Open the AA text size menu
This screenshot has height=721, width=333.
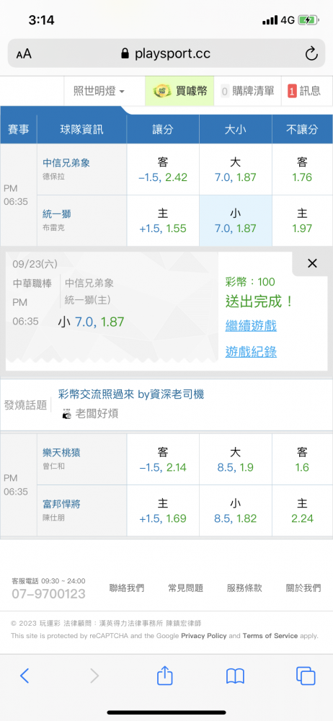(x=24, y=54)
